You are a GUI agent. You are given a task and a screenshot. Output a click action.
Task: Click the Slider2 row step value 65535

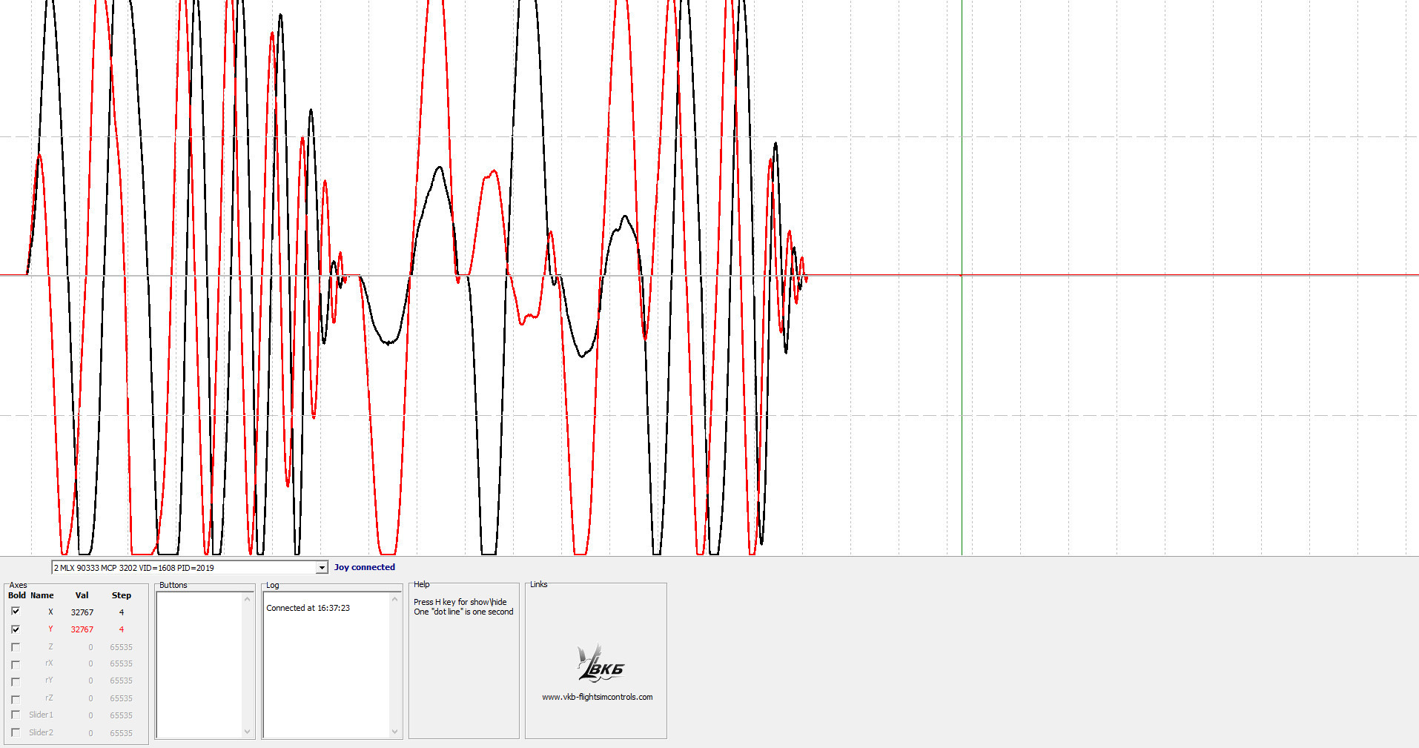click(x=122, y=733)
